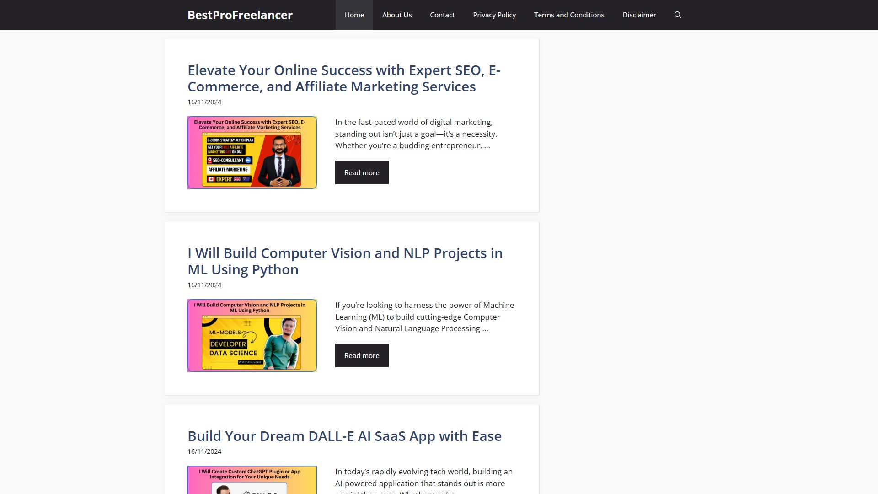
Task: Open the Privacy Policy menu link
Action: [x=494, y=15]
